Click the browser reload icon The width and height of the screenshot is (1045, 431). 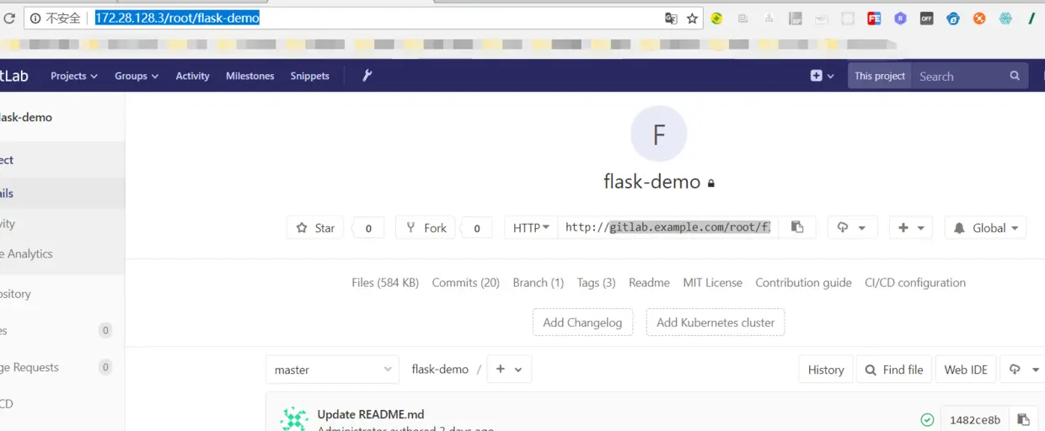coord(9,18)
